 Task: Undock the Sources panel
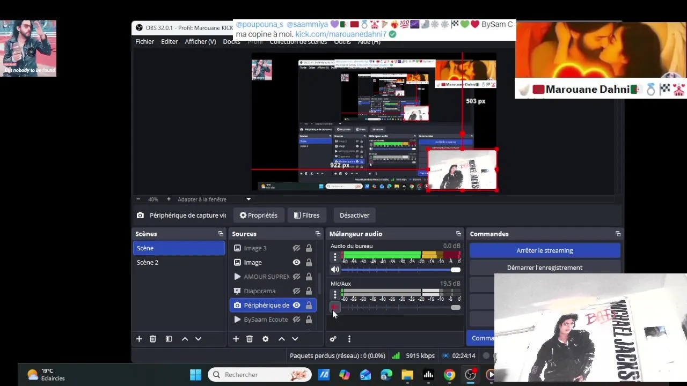(x=318, y=234)
